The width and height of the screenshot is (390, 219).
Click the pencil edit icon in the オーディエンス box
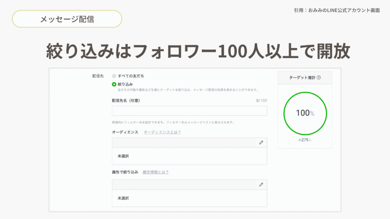(x=261, y=142)
